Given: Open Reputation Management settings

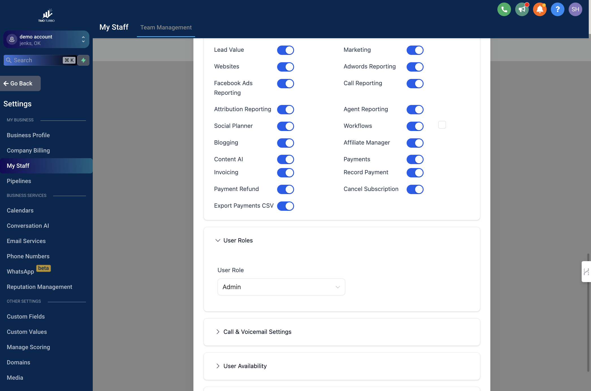Looking at the screenshot, I should (x=39, y=287).
